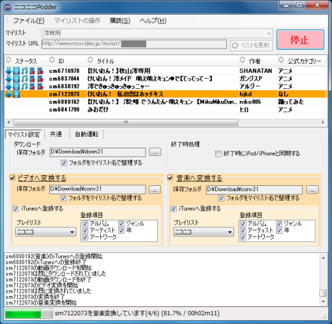This screenshot has height=324, width=332.
Task: Toggle music section フォルダをマイリスト名で整理する checkbox
Action: tap(221, 198)
